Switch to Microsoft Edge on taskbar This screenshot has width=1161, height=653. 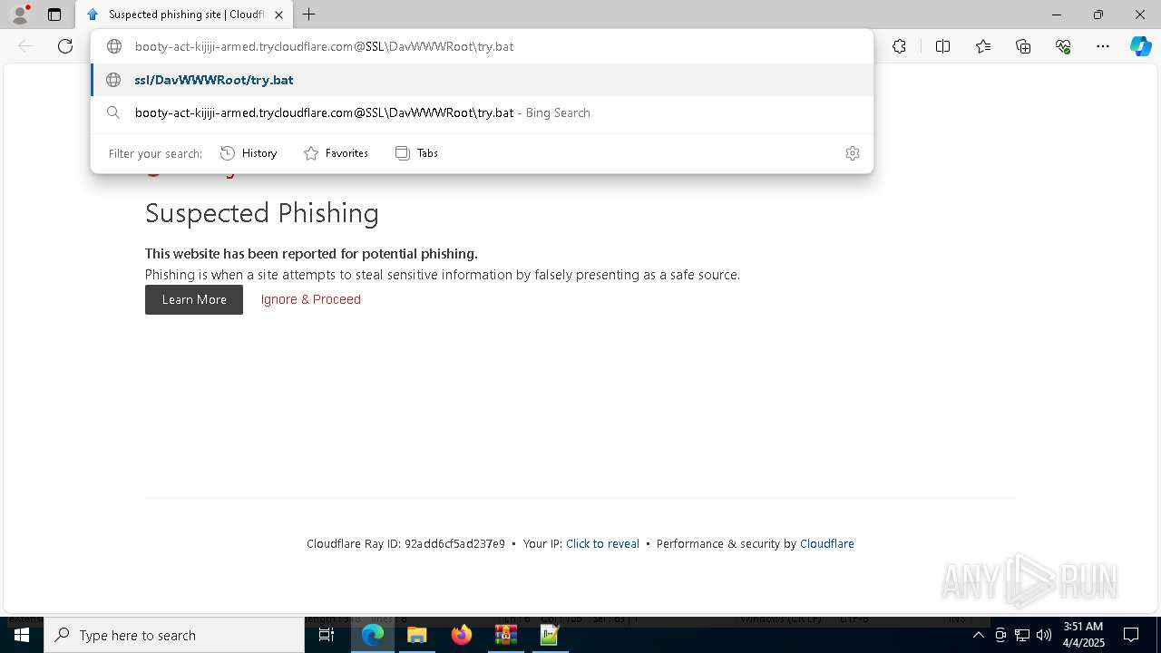tap(373, 635)
